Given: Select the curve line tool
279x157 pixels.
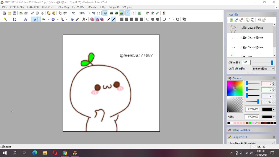Looking at the screenshot, I should 44,19.
